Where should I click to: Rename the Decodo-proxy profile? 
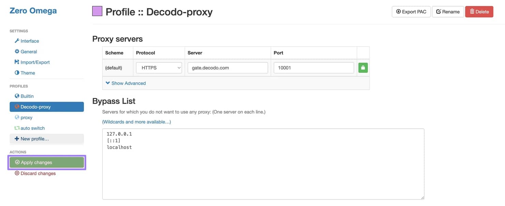coord(448,12)
